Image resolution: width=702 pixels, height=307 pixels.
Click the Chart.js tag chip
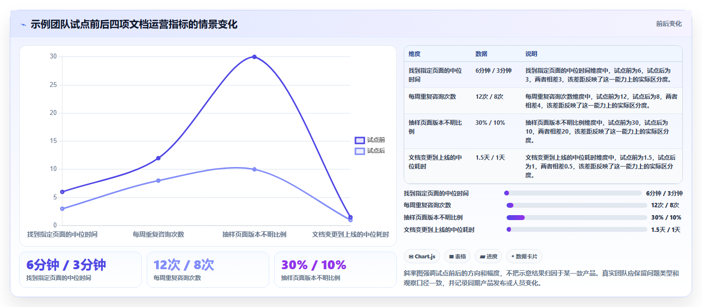[422, 256]
